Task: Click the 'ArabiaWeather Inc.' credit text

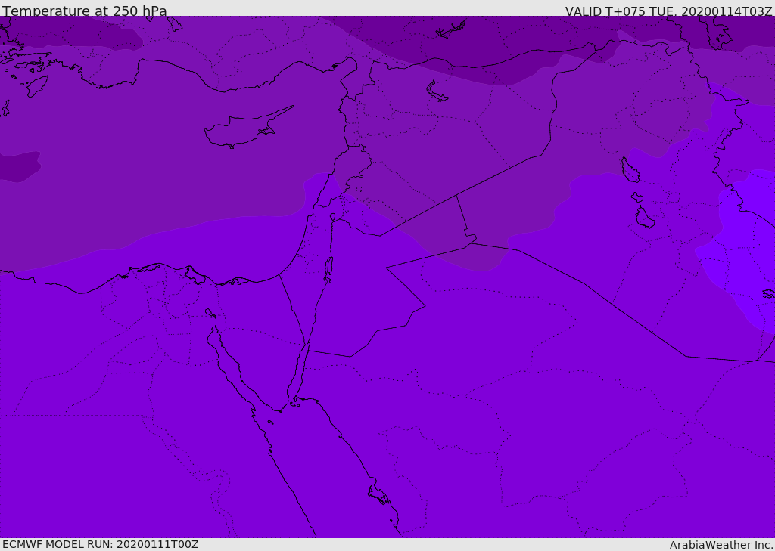Action: coord(721,545)
